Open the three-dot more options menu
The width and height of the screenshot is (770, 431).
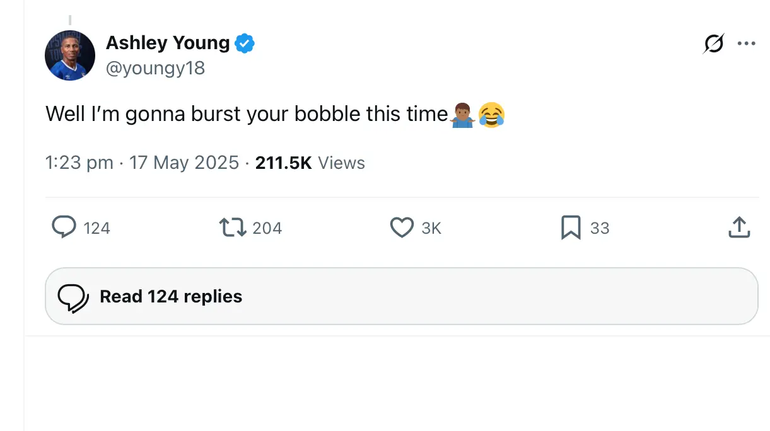746,44
